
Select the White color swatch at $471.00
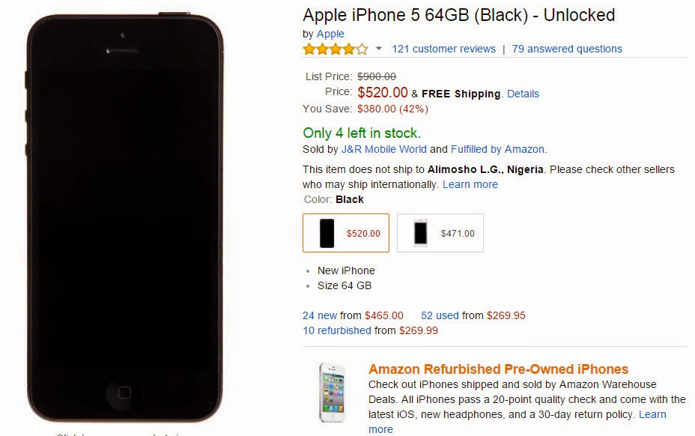(x=440, y=233)
